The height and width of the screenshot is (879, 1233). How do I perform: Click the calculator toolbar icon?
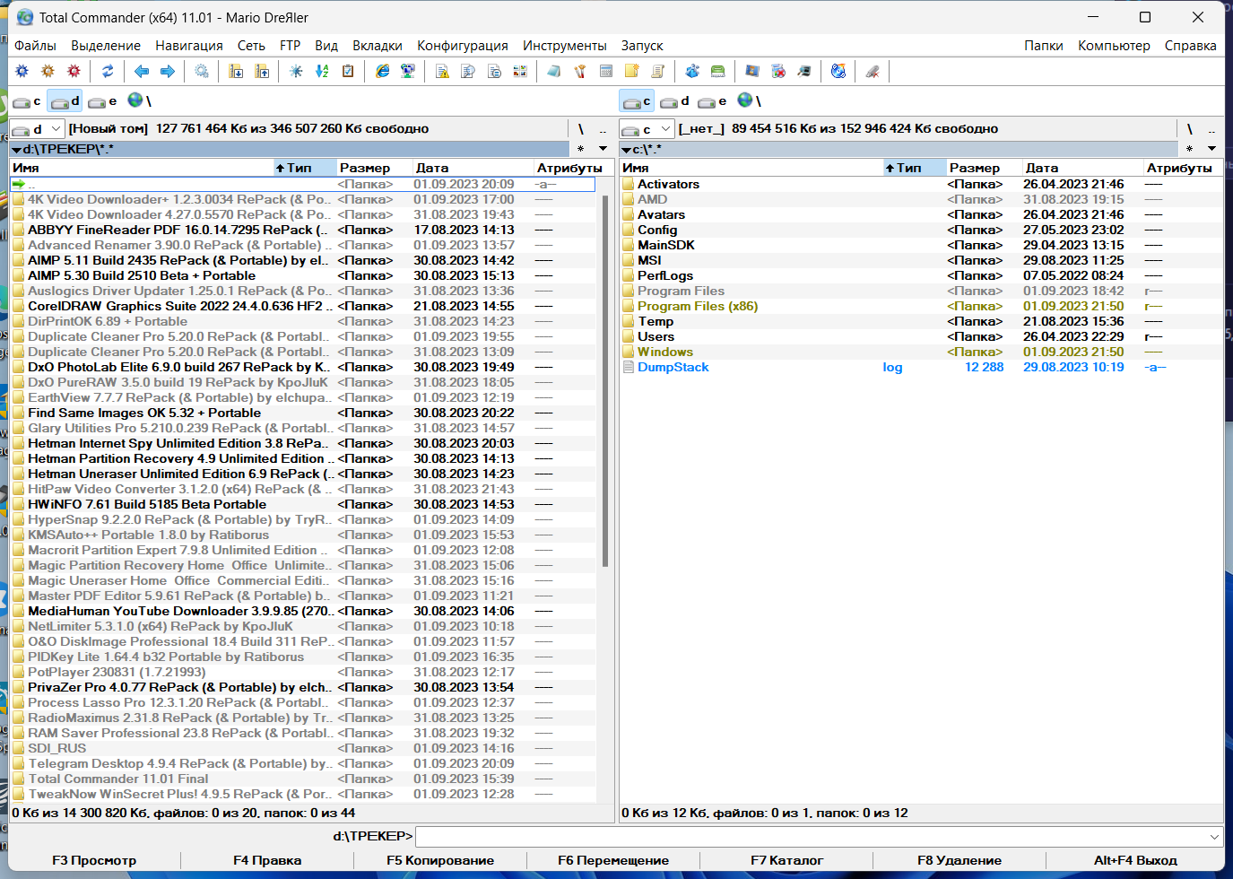(606, 71)
